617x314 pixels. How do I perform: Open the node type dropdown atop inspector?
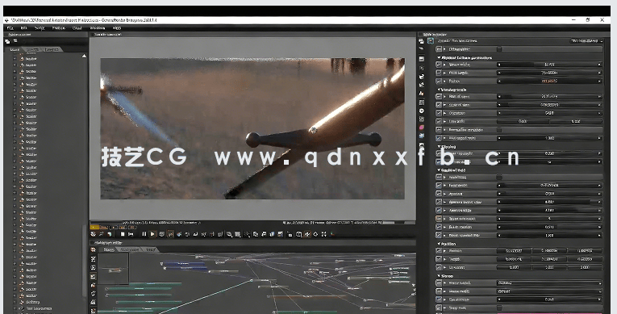(x=586, y=41)
